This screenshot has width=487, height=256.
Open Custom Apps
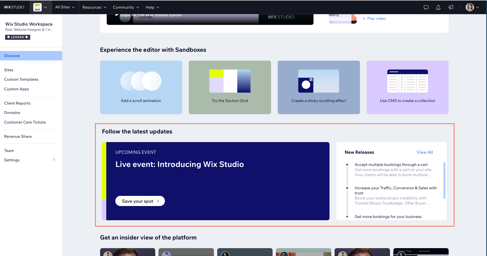17,89
